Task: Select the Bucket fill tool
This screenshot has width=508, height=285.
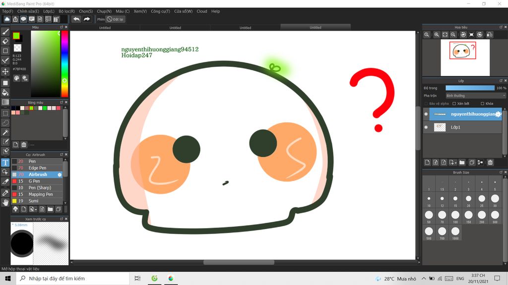Action: click(5, 92)
